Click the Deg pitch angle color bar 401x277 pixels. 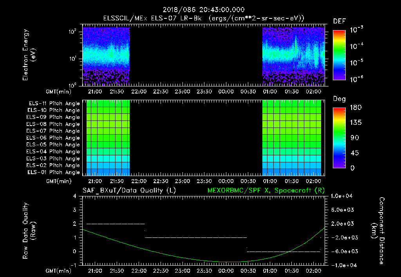339,138
